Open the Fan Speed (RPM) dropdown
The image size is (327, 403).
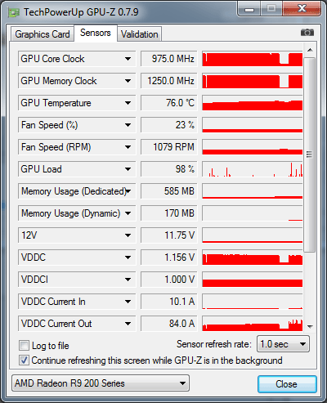(128, 147)
